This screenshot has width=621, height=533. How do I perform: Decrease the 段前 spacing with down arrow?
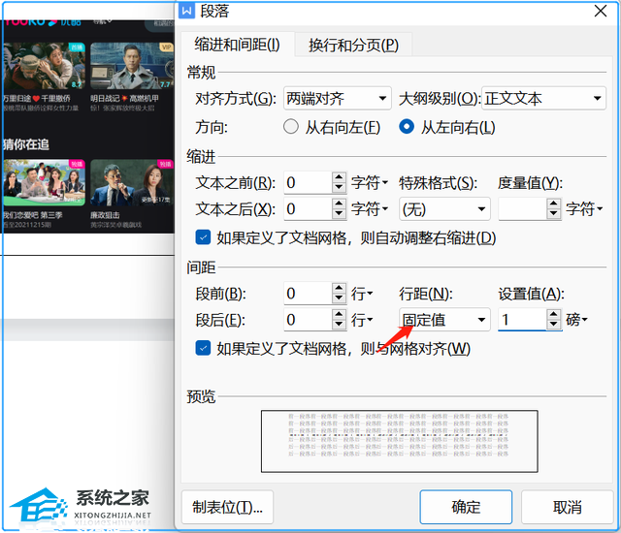pyautogui.click(x=339, y=298)
